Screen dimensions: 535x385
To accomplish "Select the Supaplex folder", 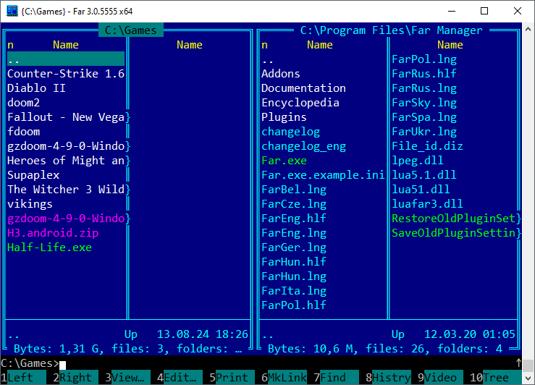I will 33,175.
